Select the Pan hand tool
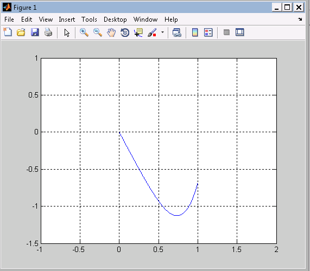Screen dimensions: 310x271 111,33
